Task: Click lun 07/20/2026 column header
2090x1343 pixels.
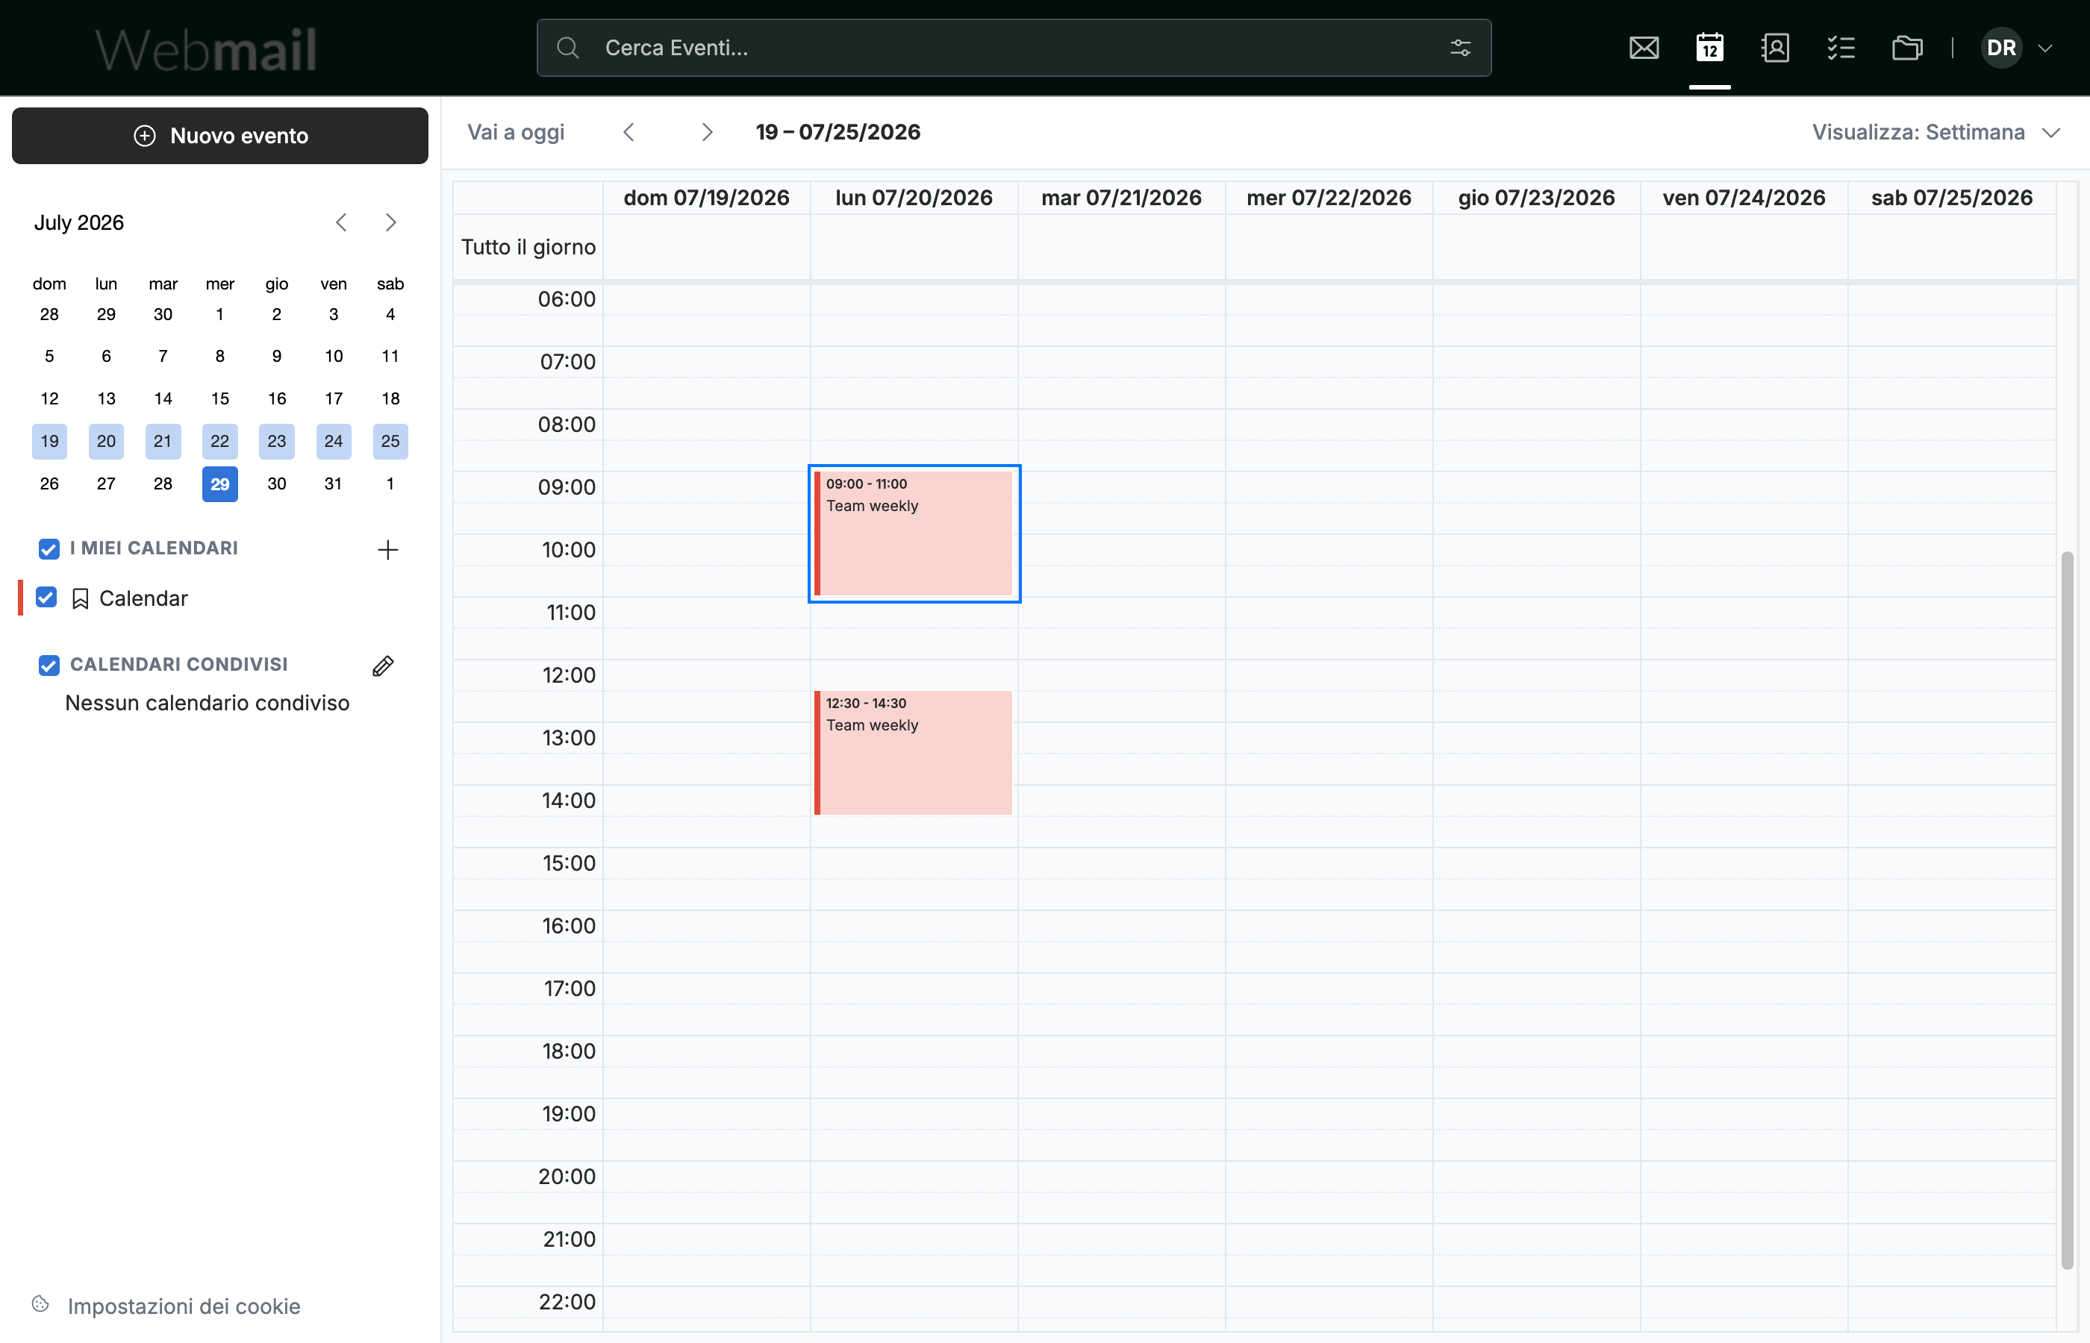Action: tap(914, 198)
